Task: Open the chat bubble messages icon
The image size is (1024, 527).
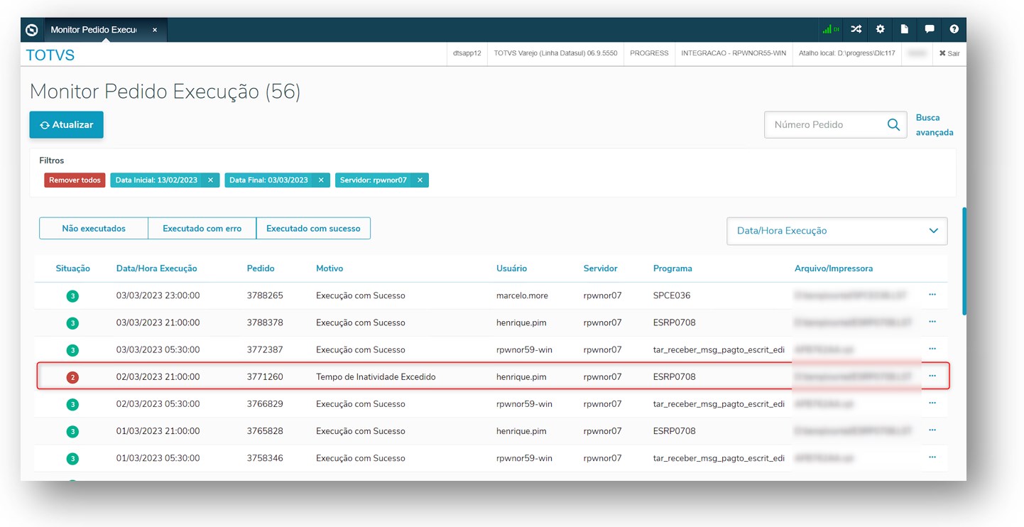Action: [930, 30]
